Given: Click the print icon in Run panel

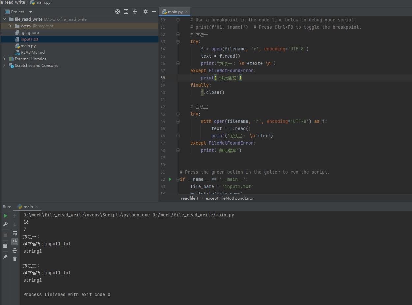Looking at the screenshot, I should [15, 250].
